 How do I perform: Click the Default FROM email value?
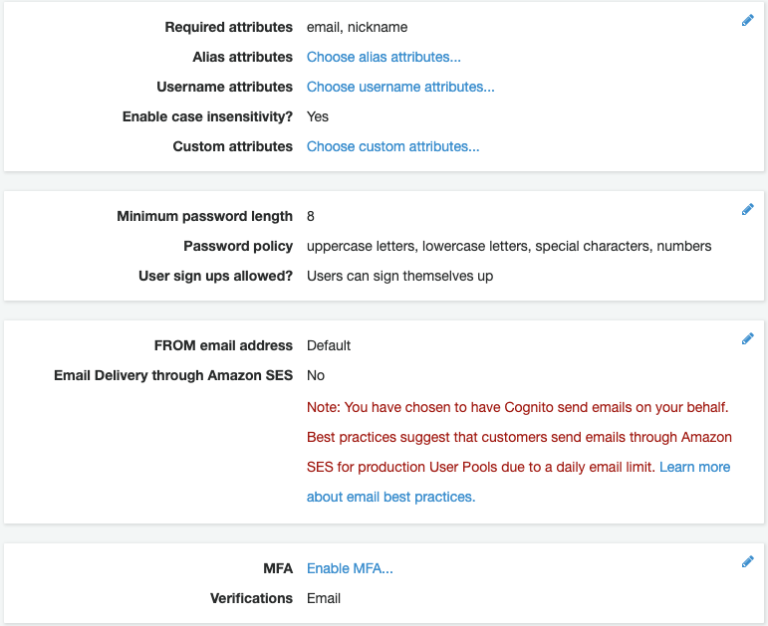(x=329, y=345)
